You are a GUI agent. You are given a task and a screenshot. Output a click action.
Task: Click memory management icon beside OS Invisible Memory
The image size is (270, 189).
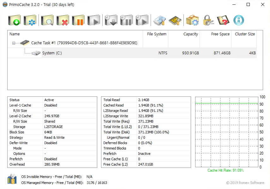click(x=12, y=179)
